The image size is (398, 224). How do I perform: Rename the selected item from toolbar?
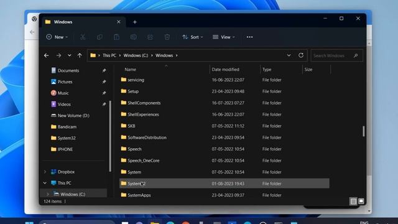coord(134,37)
